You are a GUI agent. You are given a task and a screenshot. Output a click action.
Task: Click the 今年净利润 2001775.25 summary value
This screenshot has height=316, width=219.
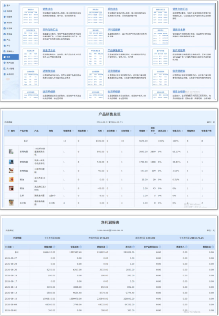(191, 238)
